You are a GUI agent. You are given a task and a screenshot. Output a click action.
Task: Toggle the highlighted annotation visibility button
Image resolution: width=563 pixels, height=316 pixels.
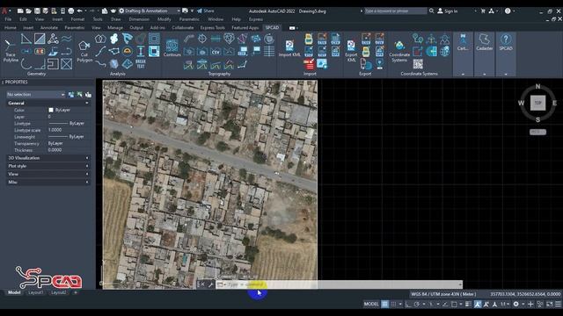pos(477,305)
